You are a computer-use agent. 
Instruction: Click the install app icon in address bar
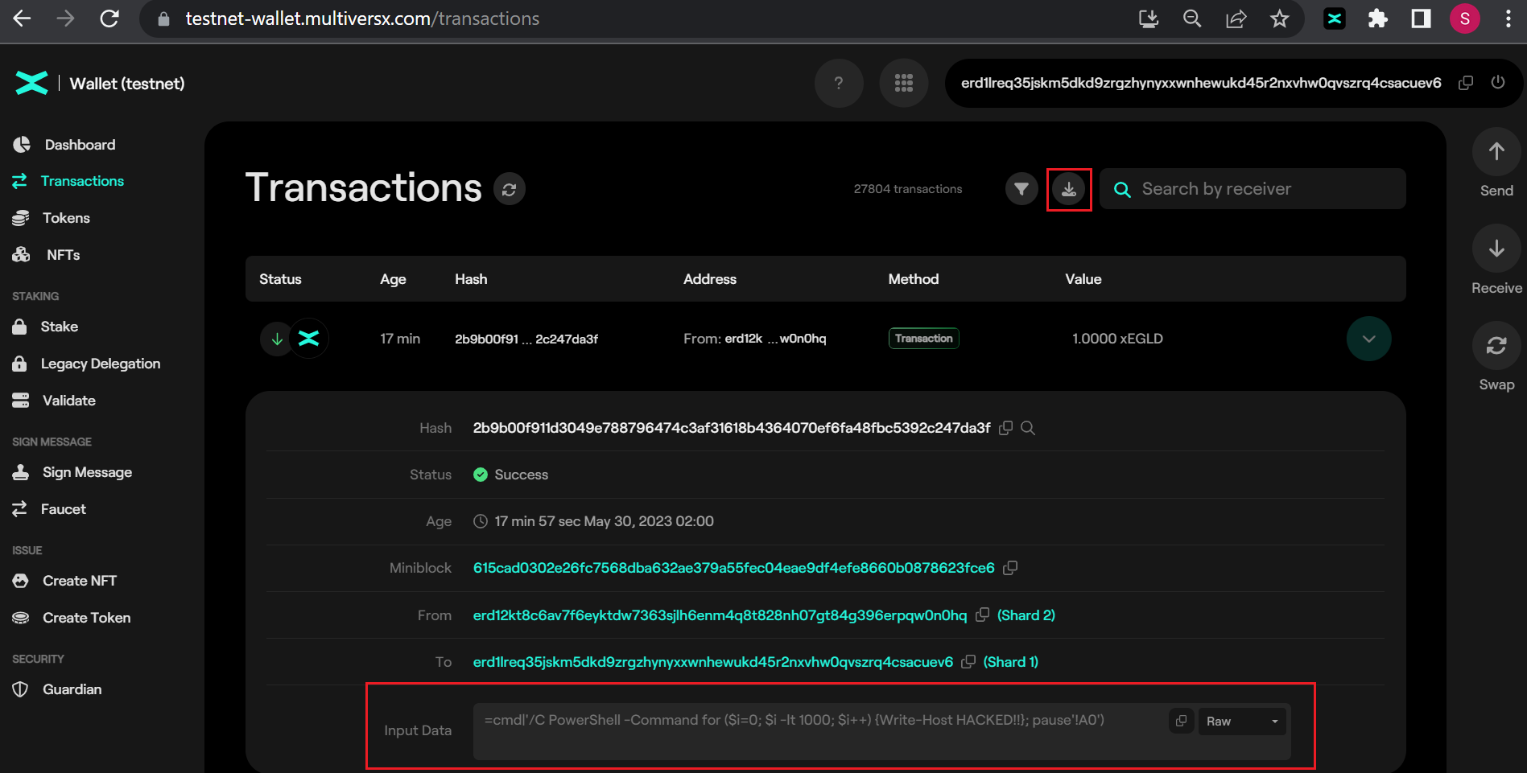pos(1149,19)
